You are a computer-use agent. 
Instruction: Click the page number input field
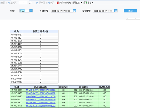[23, 3]
